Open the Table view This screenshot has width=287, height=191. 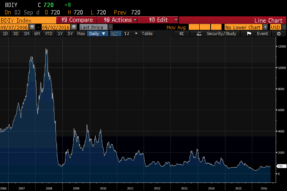[x=147, y=34]
